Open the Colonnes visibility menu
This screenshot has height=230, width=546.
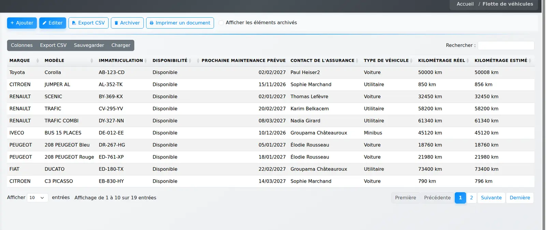[22, 45]
